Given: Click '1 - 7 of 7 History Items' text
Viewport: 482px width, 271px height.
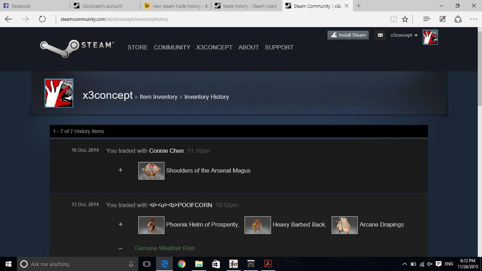Looking at the screenshot, I should pyautogui.click(x=78, y=131).
